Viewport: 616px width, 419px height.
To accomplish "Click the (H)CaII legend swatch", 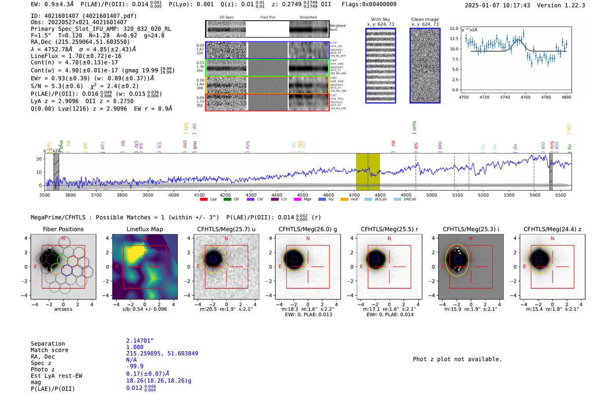I will tap(398, 199).
